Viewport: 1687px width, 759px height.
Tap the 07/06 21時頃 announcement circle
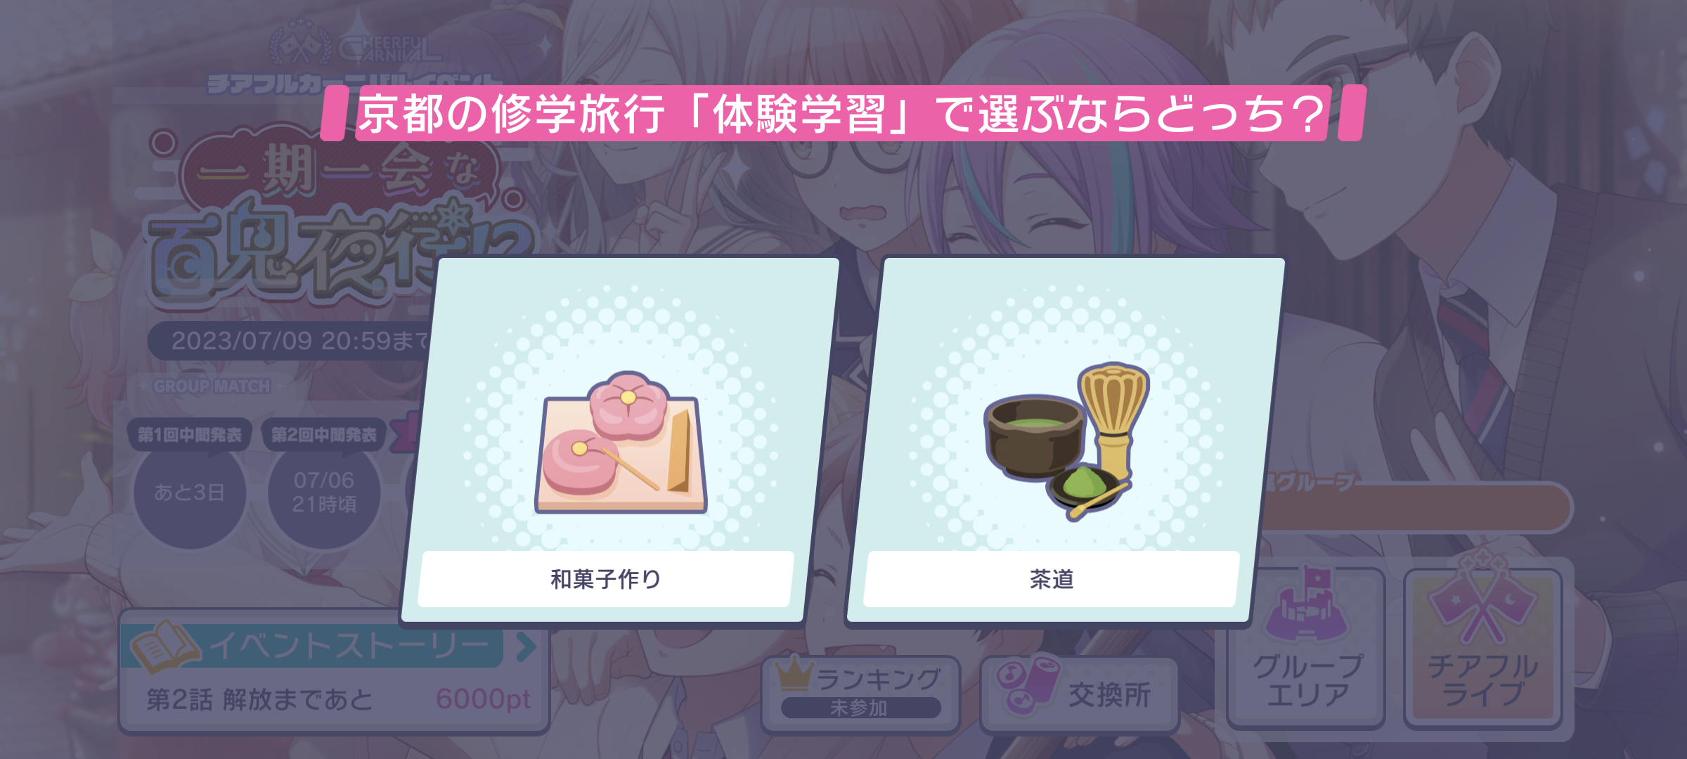tap(324, 493)
